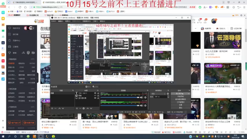Screen dimensions: 247x139
Task: Remove the selected scene with the minus icon
Action: [x=56, y=108]
